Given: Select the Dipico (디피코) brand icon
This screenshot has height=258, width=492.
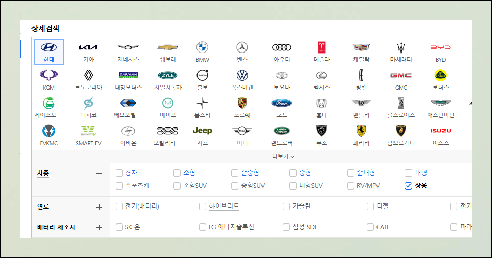Looking at the screenshot, I should coord(88,103).
